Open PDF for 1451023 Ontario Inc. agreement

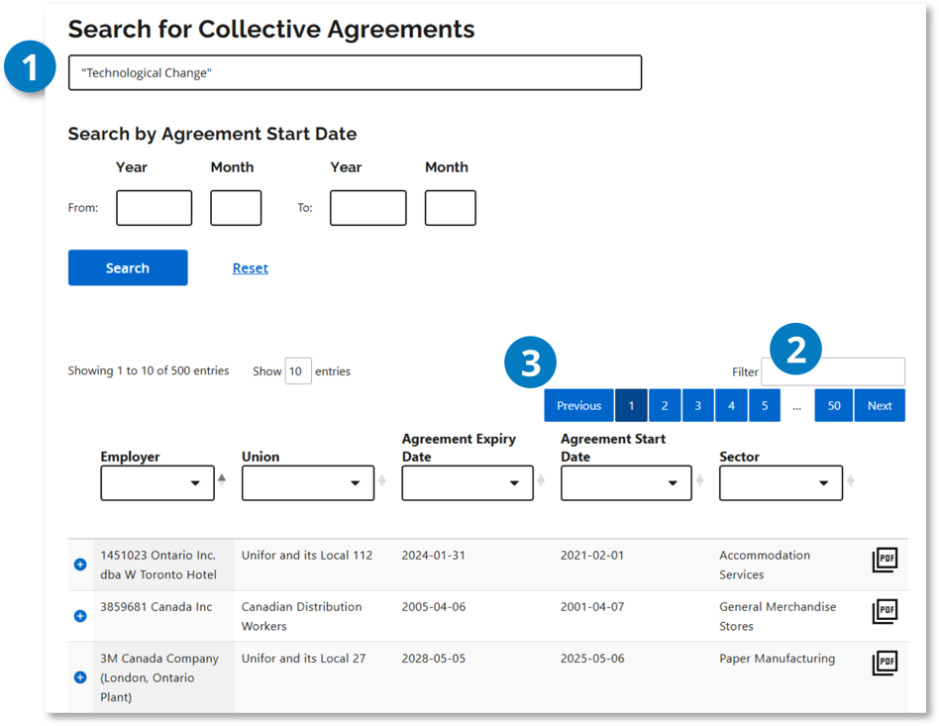[x=885, y=560]
